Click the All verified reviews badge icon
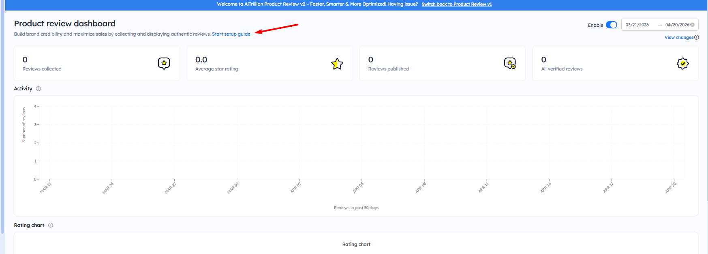Image resolution: width=708 pixels, height=254 pixels. [x=682, y=64]
